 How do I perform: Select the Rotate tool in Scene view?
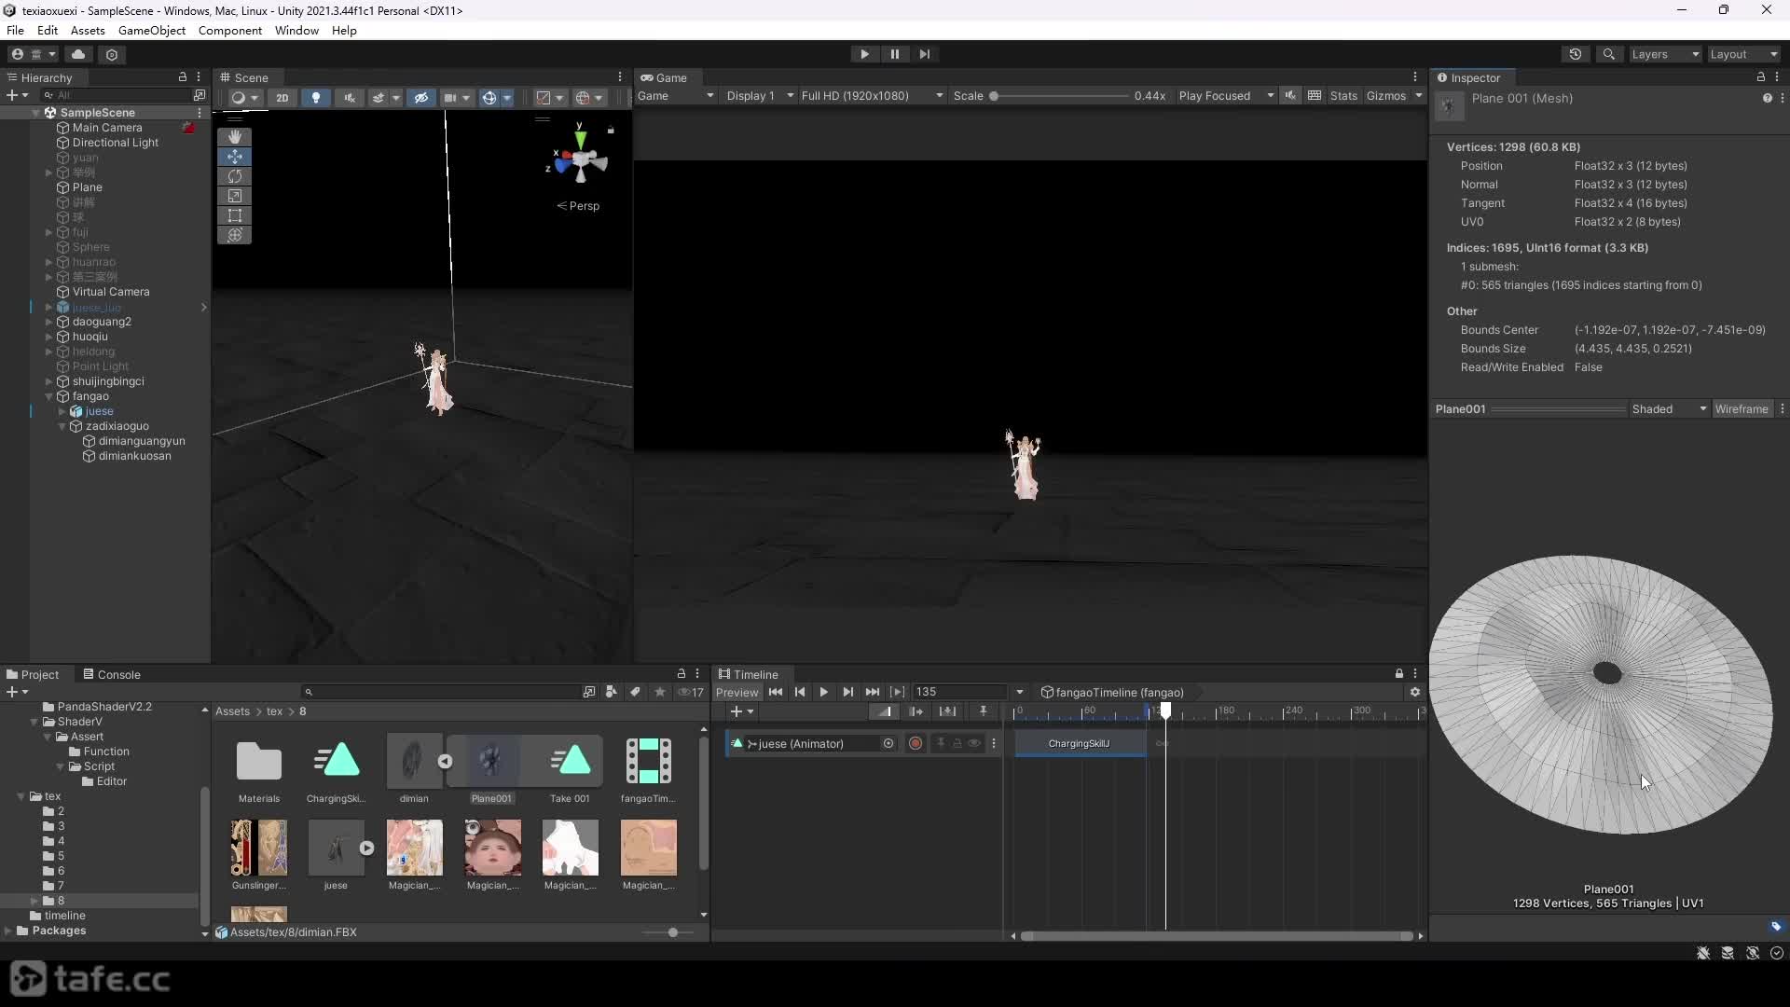[x=234, y=176]
